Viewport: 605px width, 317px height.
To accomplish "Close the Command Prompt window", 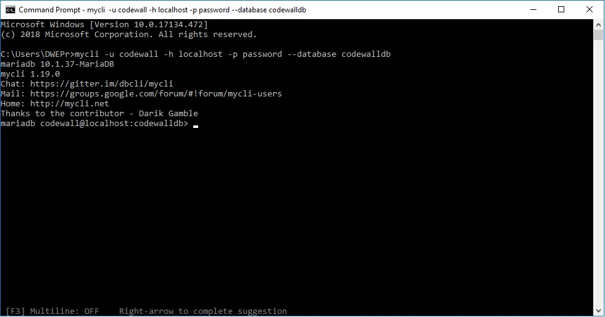I will (x=589, y=10).
